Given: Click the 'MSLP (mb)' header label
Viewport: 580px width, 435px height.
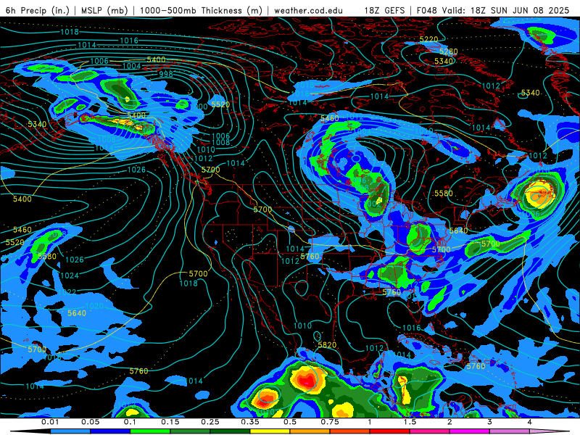Looking at the screenshot, I should (104, 10).
